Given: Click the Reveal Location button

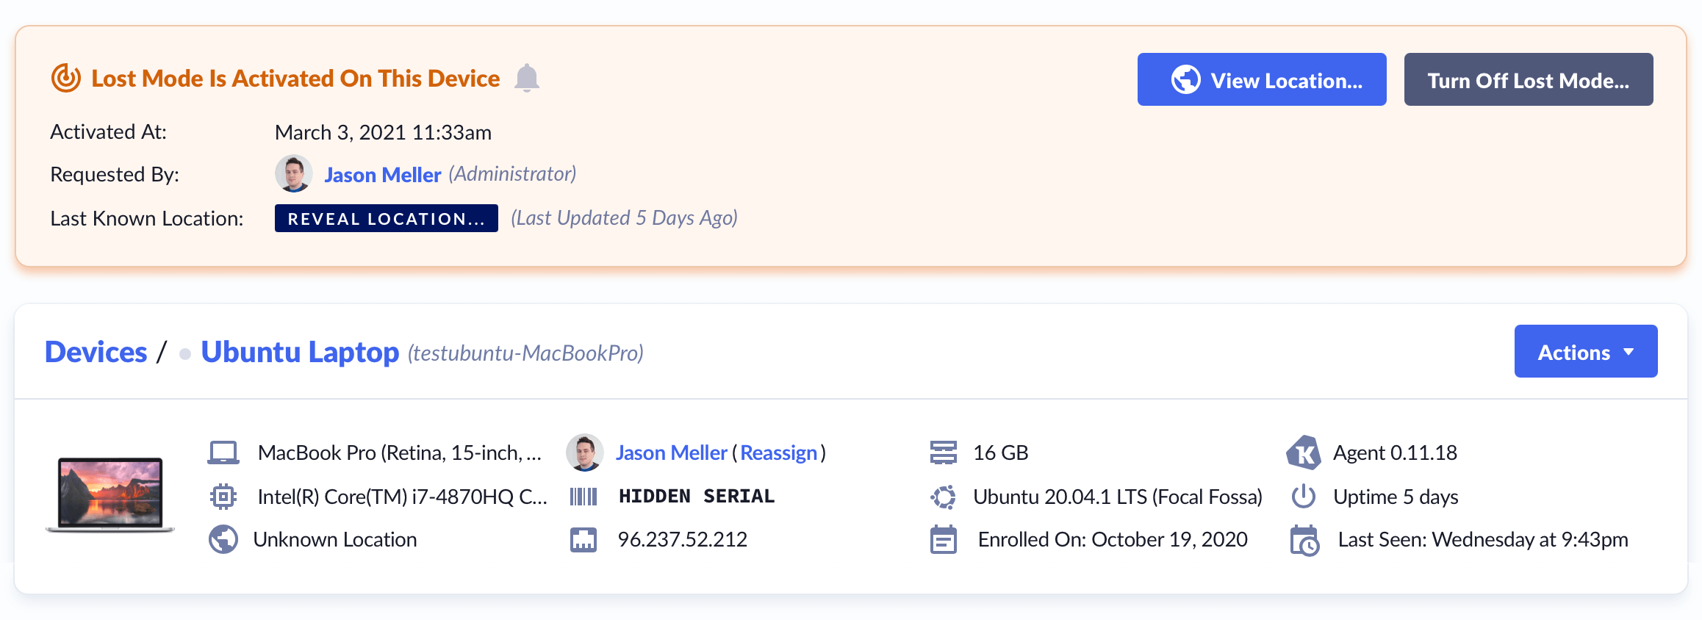Looking at the screenshot, I should [x=386, y=218].
